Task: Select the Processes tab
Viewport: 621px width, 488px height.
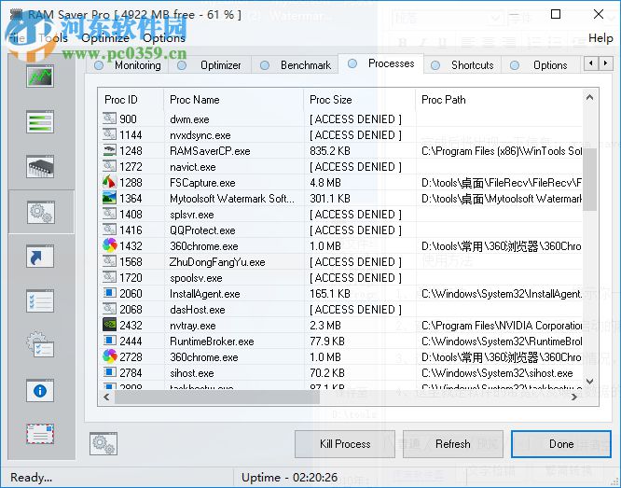Action: [381, 63]
